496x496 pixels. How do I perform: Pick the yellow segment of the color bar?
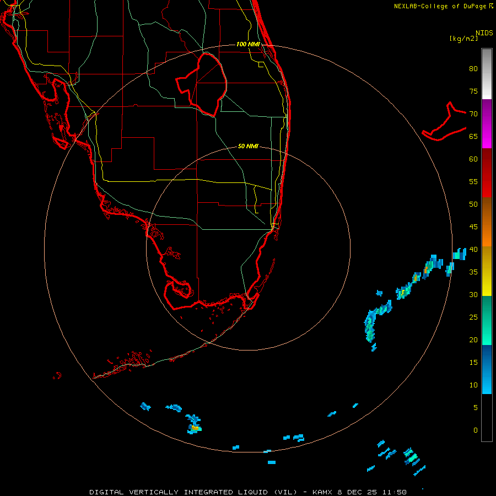tap(487, 271)
